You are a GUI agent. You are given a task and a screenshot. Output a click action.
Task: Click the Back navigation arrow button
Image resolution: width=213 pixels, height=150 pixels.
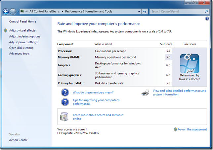(6, 12)
